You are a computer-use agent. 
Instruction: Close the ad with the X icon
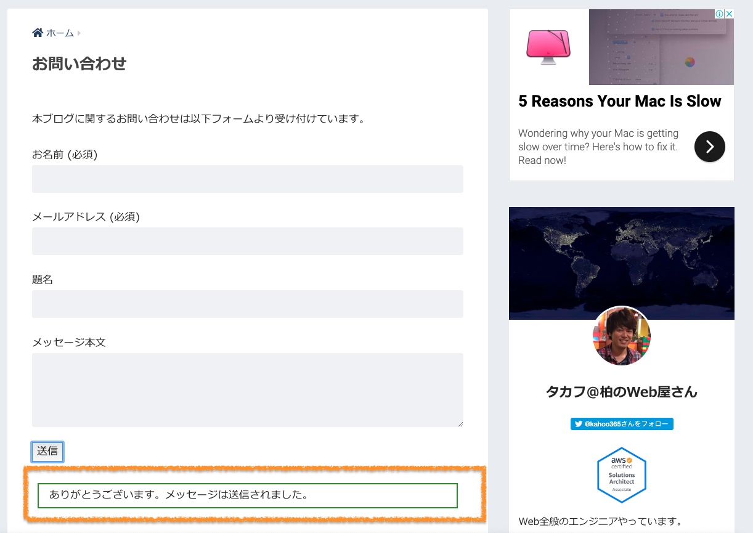pyautogui.click(x=729, y=14)
